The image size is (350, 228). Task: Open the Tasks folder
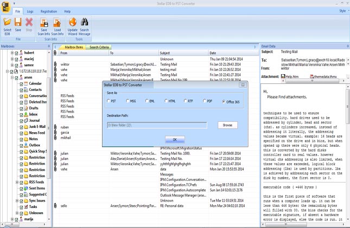coord(33,207)
